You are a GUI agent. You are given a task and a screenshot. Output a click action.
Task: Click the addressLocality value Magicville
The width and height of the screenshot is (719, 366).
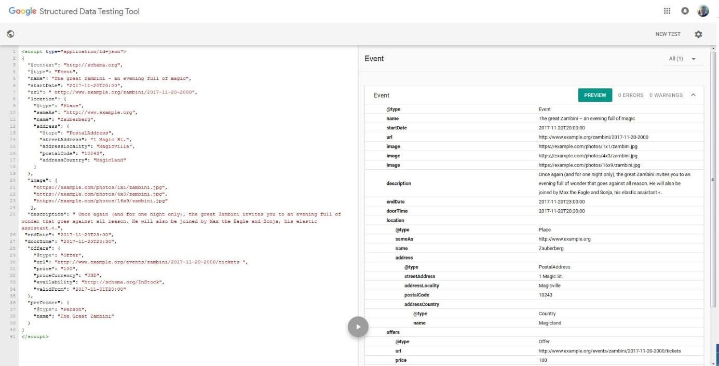point(549,286)
